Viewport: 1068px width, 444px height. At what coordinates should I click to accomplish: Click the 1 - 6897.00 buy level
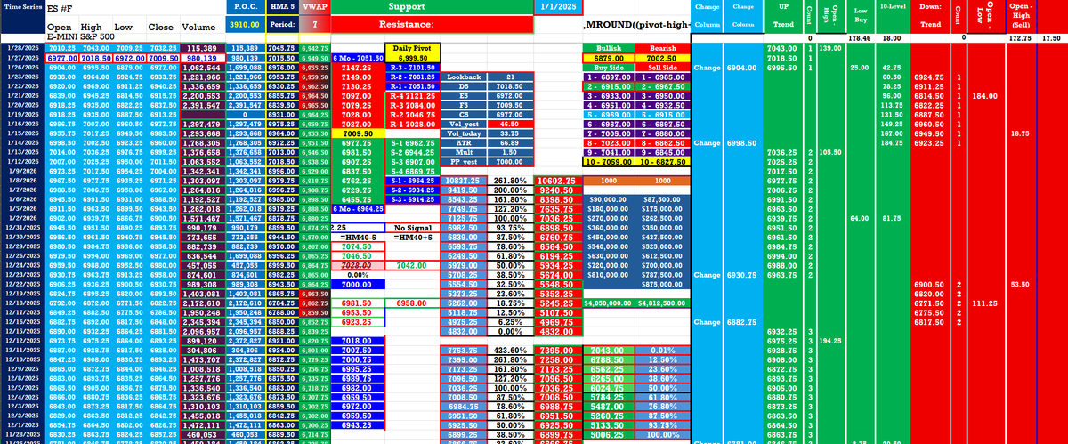[607, 77]
